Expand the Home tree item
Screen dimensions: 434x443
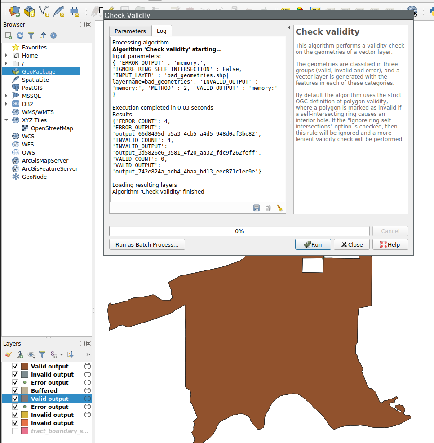coord(6,55)
